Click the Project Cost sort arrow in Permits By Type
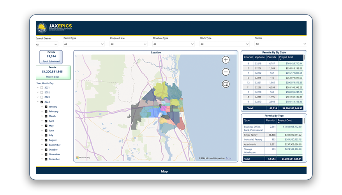The image size is (342, 195). [x=279, y=123]
